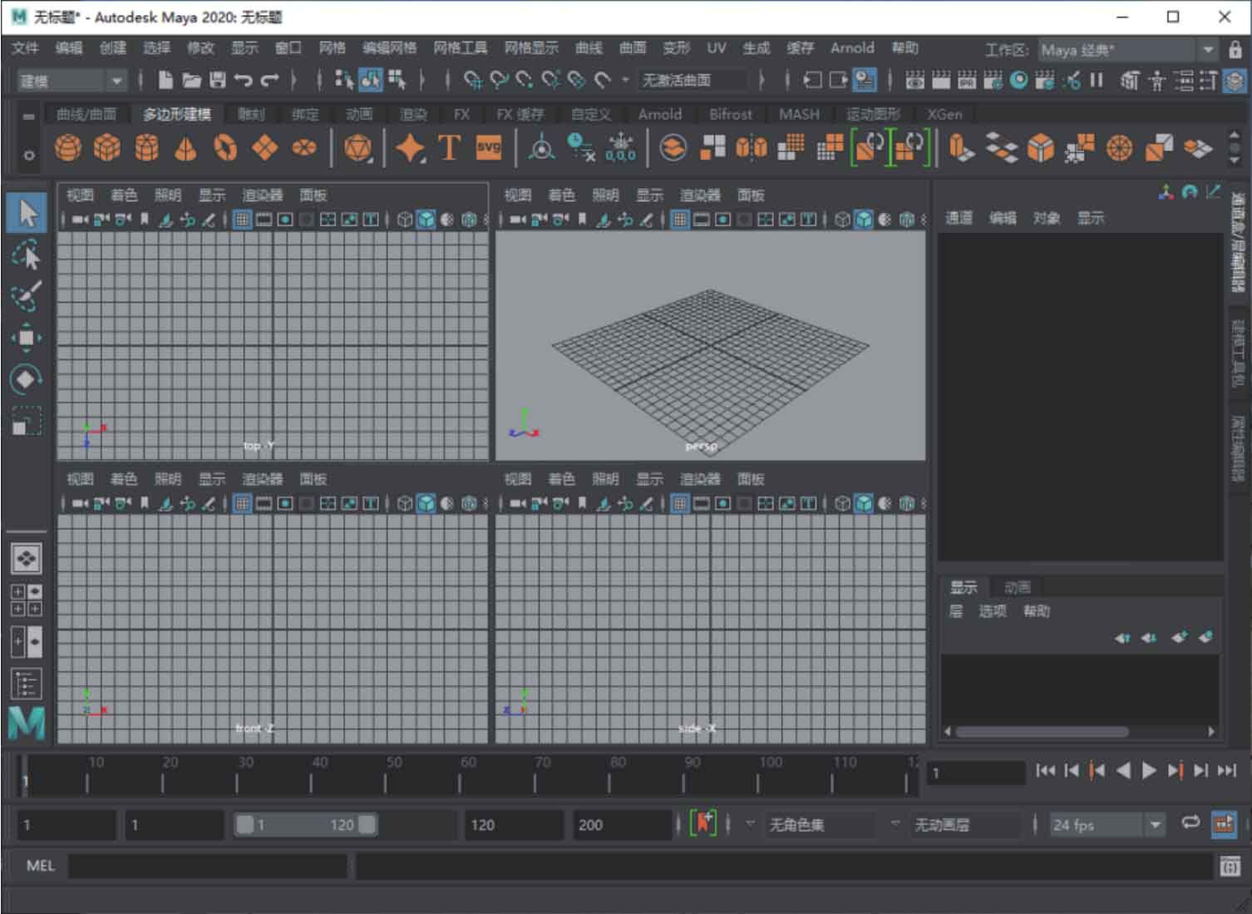Switch to the MASH shelf tab
This screenshot has height=914, width=1252.
799,114
